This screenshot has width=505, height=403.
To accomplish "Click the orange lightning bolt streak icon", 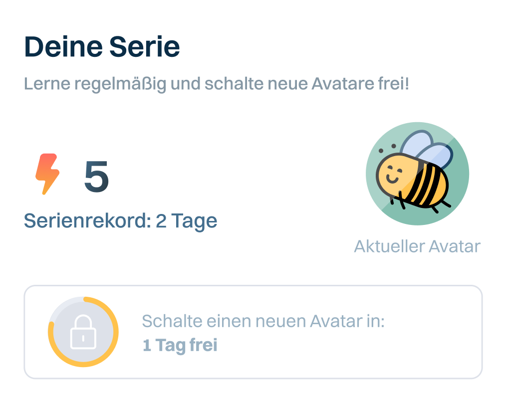I will coord(47,174).
